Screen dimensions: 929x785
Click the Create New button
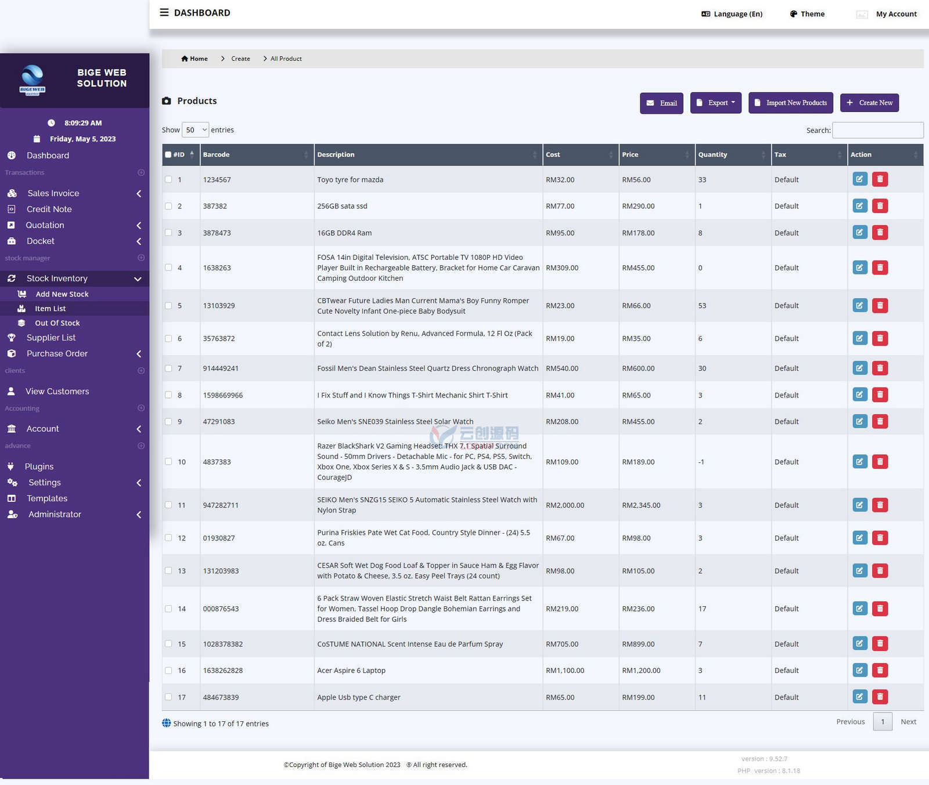pos(869,103)
